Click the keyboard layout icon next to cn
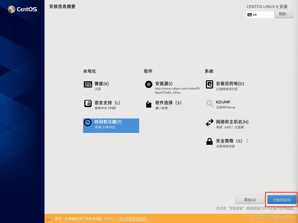 pos(250,15)
